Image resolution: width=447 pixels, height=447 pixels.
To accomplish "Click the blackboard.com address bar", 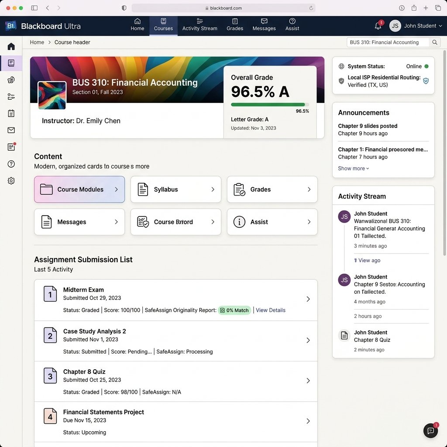I will point(223,8).
